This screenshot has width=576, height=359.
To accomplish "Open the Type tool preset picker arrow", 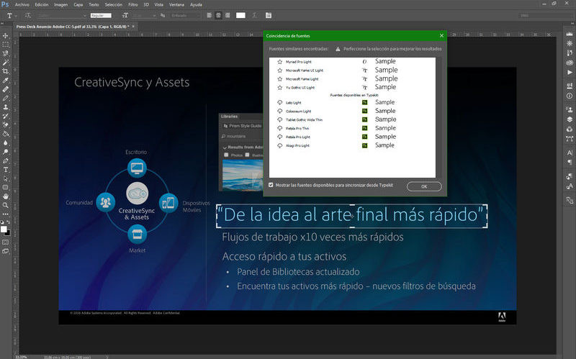I will (16, 16).
